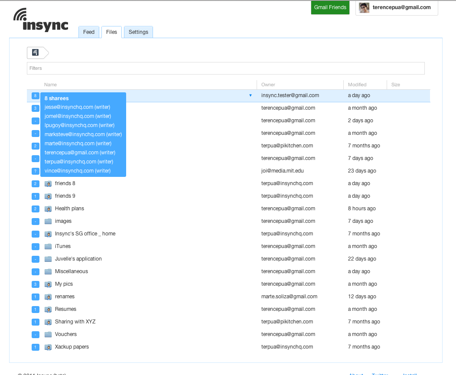Switch to the Feed tab
The width and height of the screenshot is (456, 375).
(x=89, y=32)
